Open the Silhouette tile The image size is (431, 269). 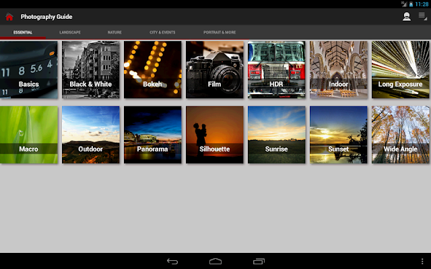(x=215, y=134)
